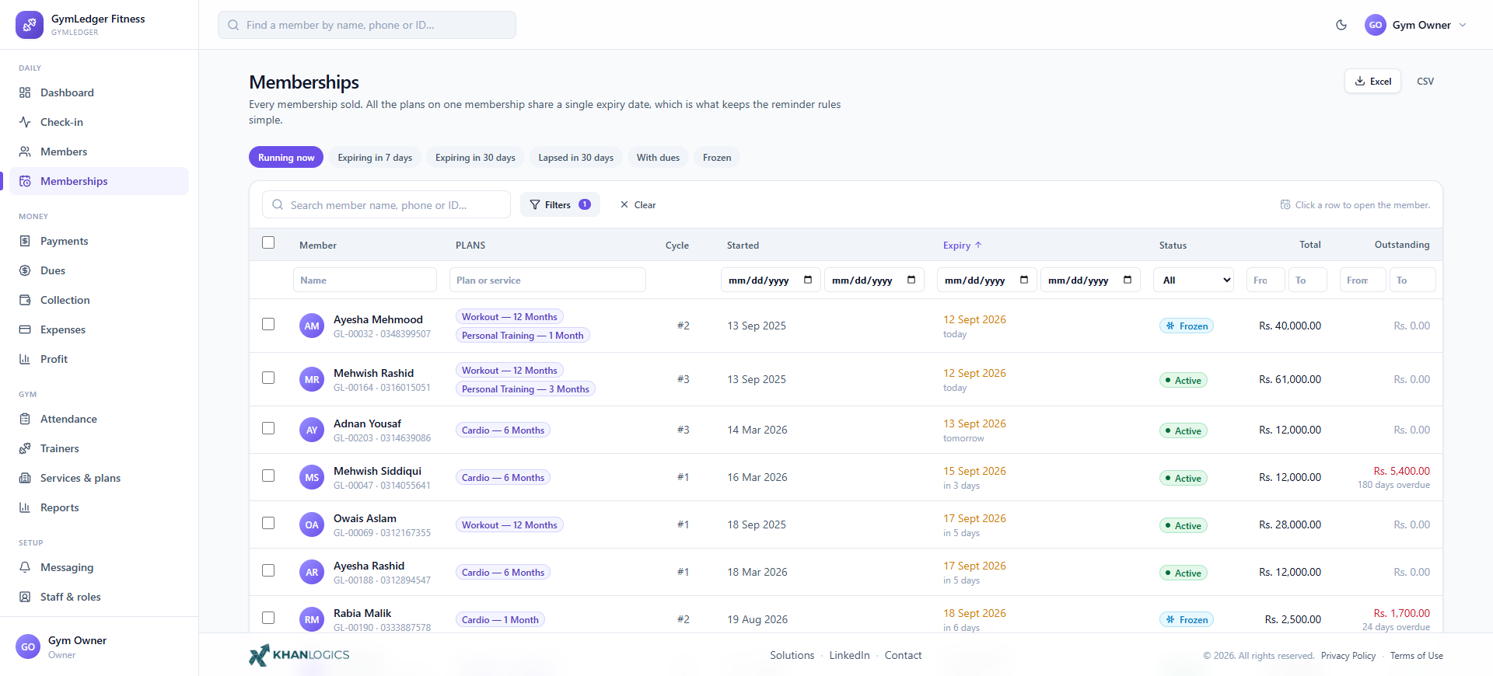Open Expiry to-date calendar picker icon
The height and width of the screenshot is (676, 1493).
1128,280
